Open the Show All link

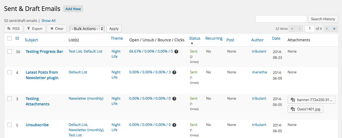coord(48,21)
